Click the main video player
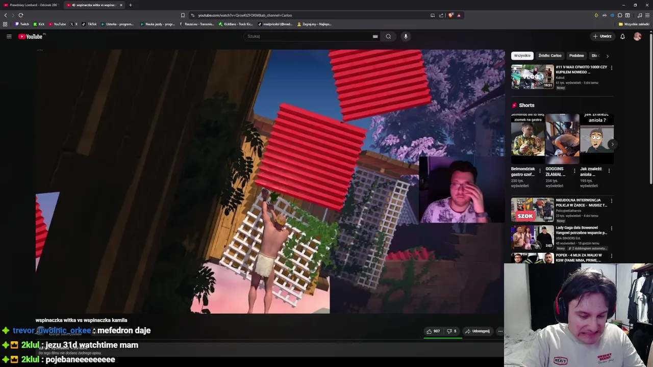This screenshot has width=653, height=367. click(x=270, y=181)
